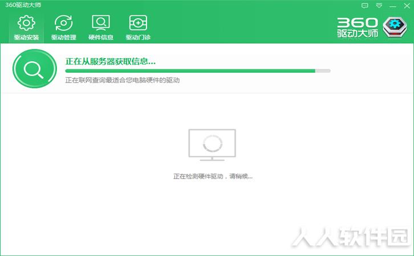
Task: Minimize the 360驱动大师 window
Action: pos(393,6)
